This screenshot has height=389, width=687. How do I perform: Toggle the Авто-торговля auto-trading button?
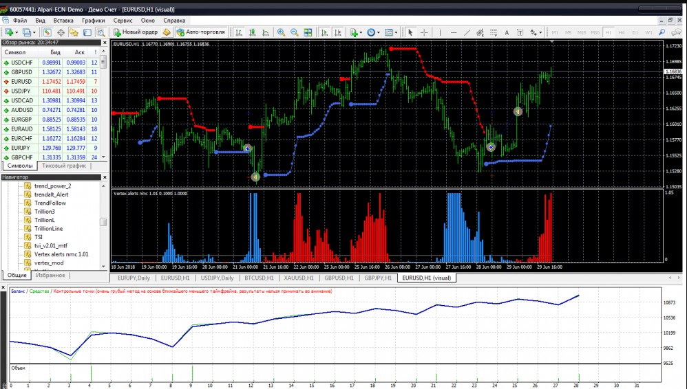200,32
